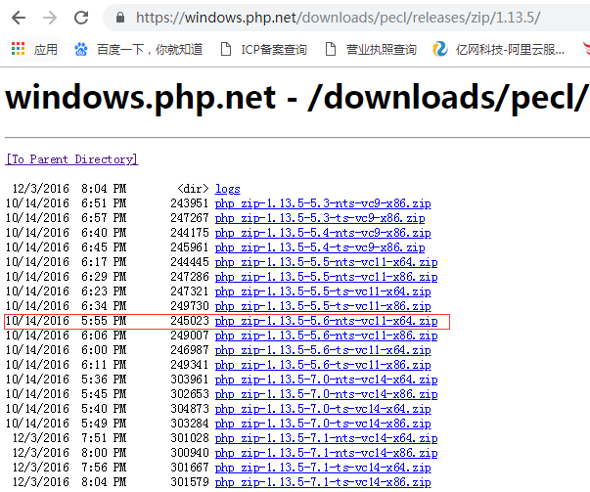Download php_zip-1.13.5-5.6-ts-vc11-x86.zip
The height and width of the screenshot is (492, 590).
(323, 365)
